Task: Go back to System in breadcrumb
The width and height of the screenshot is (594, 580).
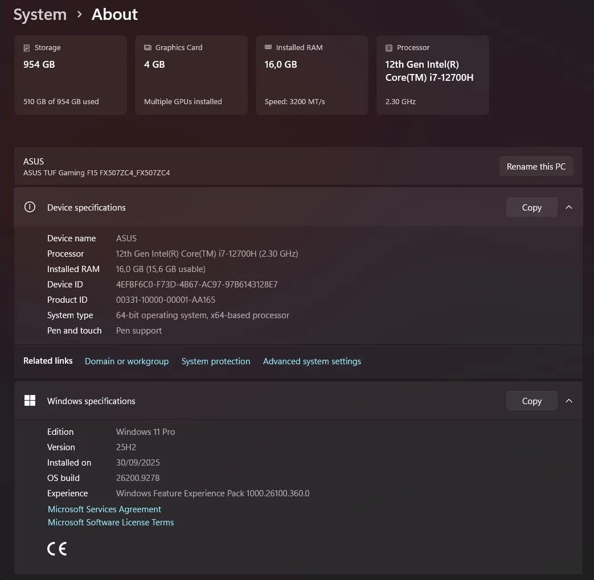Action: 40,14
